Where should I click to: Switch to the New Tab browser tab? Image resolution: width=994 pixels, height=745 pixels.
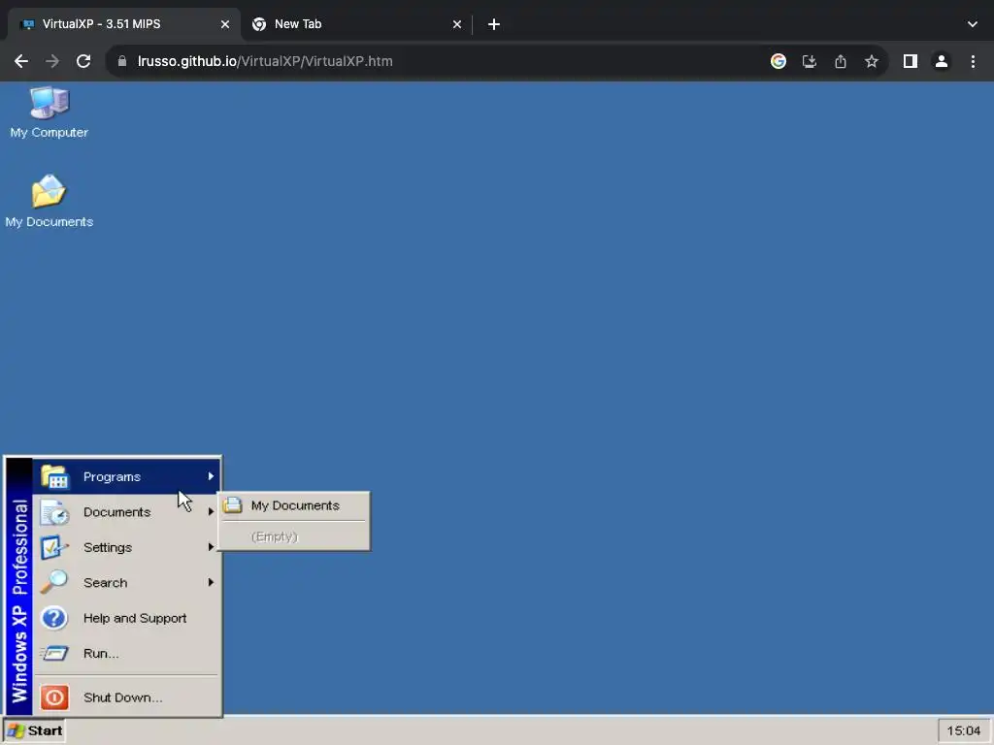point(356,24)
